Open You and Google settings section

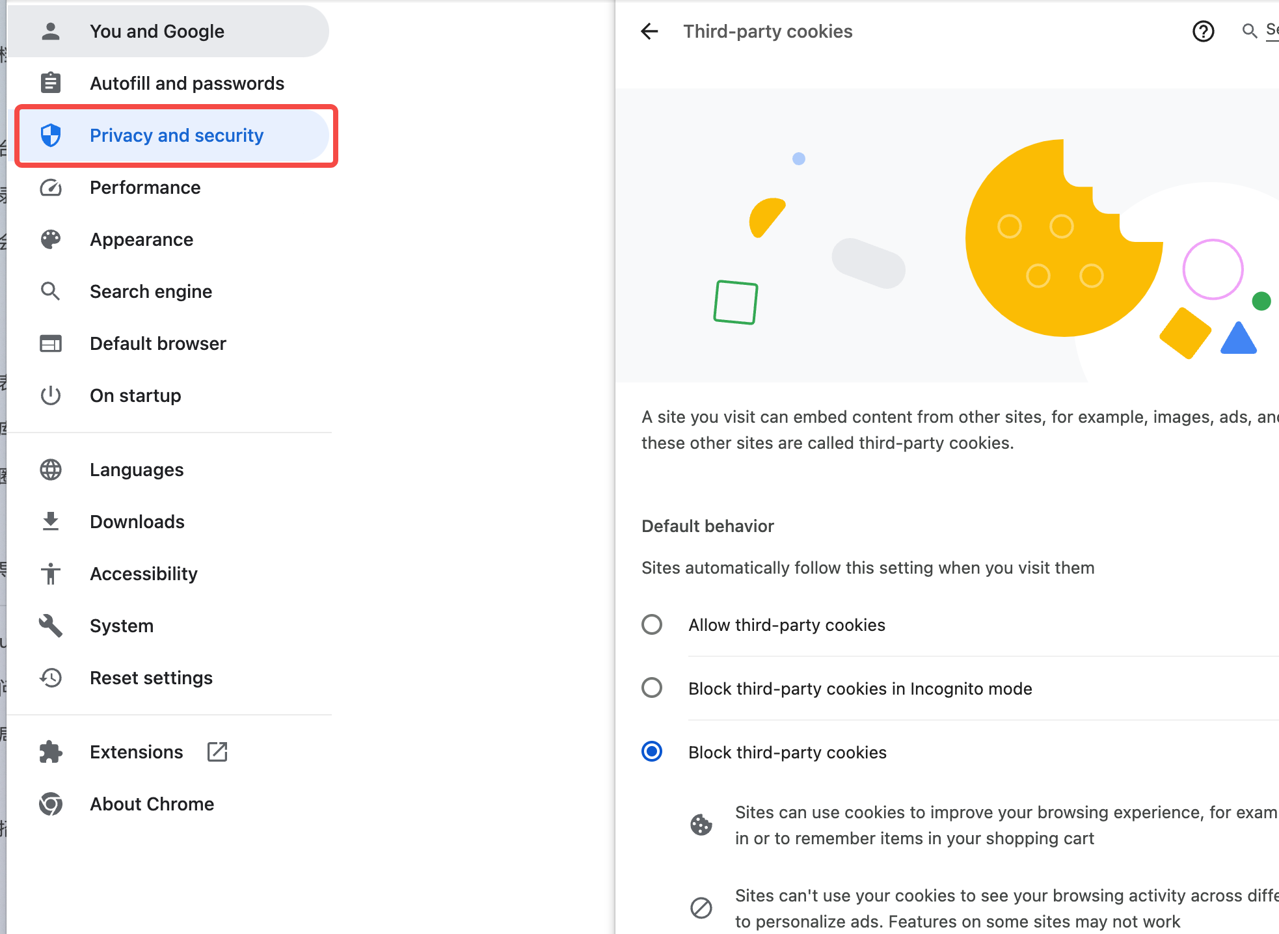157,31
